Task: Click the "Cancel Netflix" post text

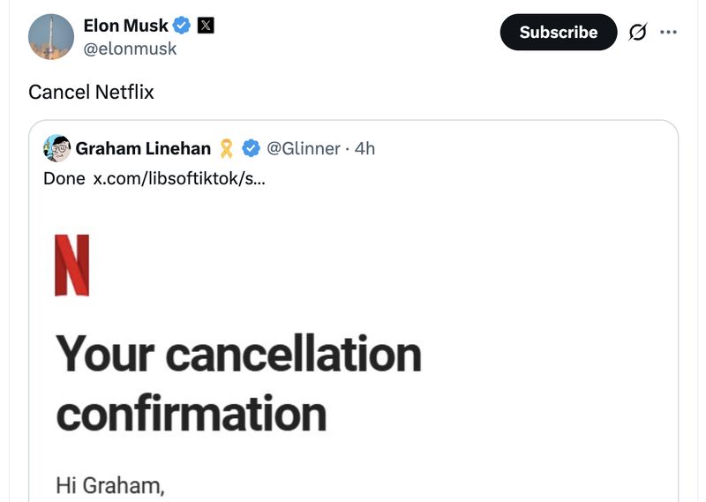Action: click(x=91, y=92)
